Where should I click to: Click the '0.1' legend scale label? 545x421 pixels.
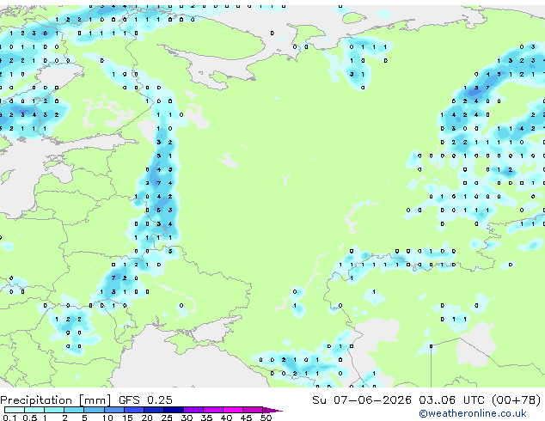pyautogui.click(x=9, y=418)
